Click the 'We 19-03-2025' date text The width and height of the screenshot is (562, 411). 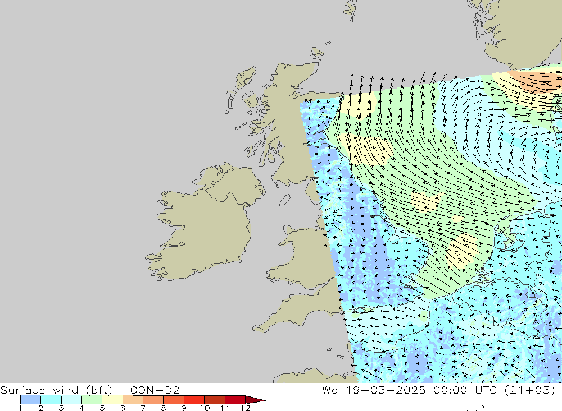[x=374, y=390]
